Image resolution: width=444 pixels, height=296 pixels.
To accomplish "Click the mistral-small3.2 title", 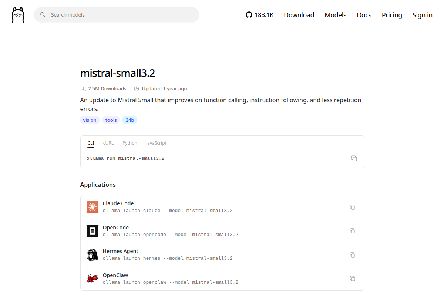I will pyautogui.click(x=118, y=73).
